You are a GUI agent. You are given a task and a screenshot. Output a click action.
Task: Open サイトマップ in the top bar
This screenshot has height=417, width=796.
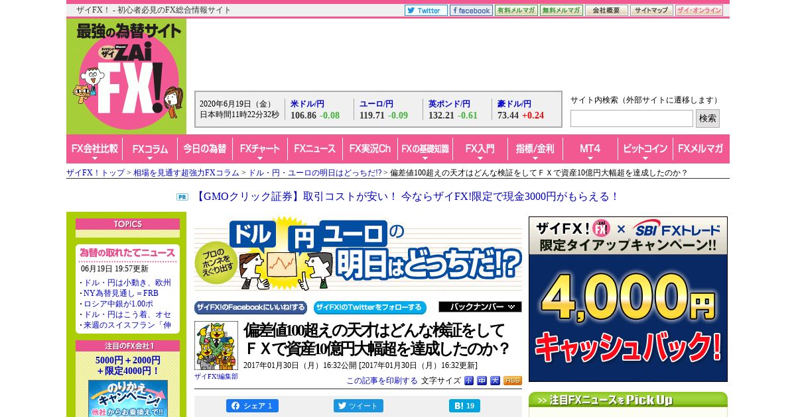[651, 11]
